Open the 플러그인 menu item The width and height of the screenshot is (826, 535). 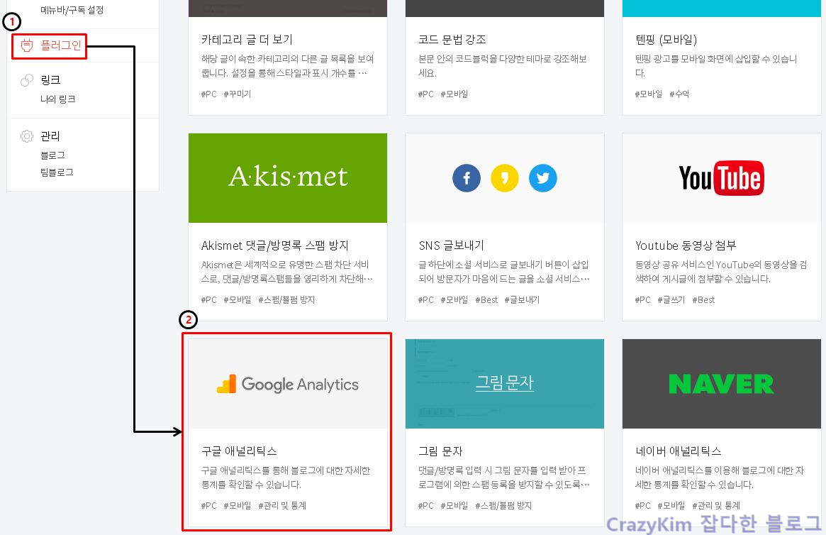pyautogui.click(x=60, y=45)
